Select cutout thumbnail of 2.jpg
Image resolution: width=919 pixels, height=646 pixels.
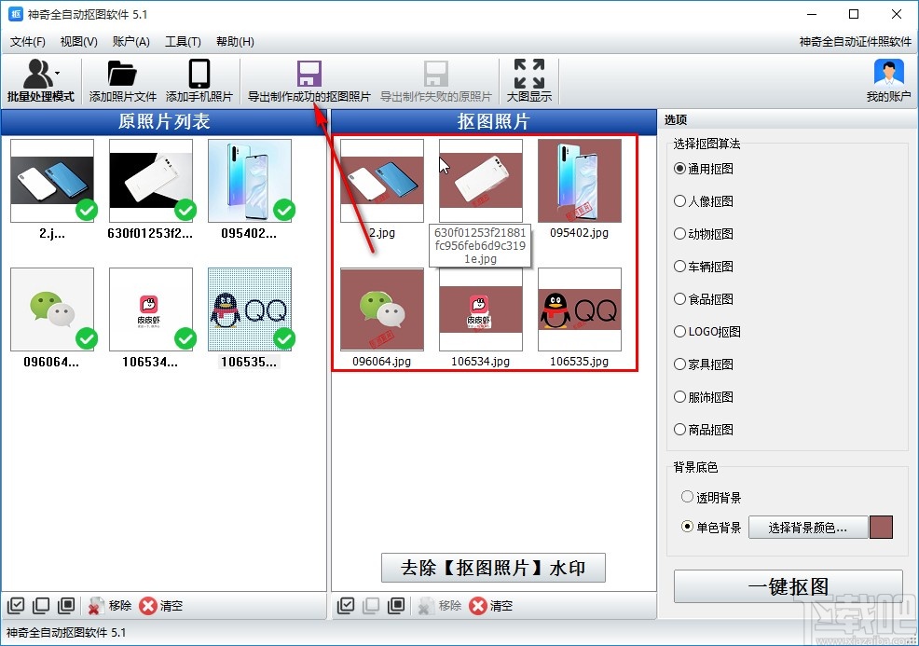(x=382, y=181)
